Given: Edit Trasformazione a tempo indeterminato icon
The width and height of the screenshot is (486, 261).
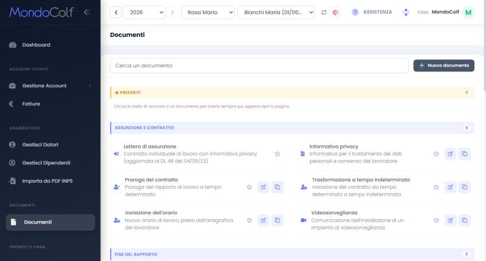Looking at the screenshot, I should point(450,187).
